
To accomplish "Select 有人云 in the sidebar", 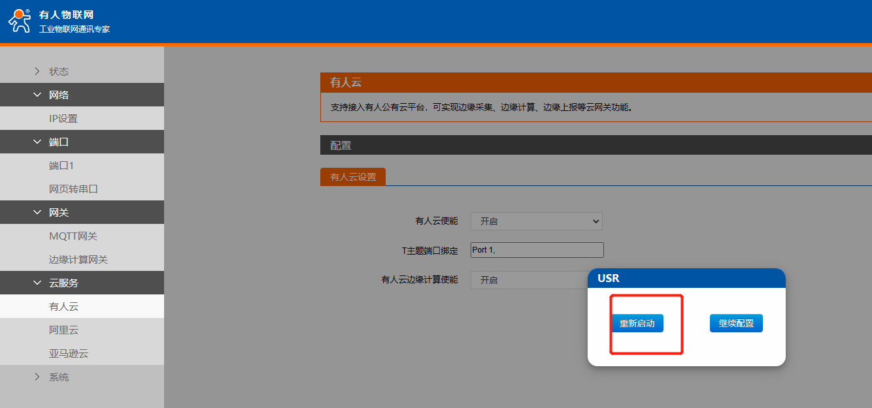I will point(63,306).
